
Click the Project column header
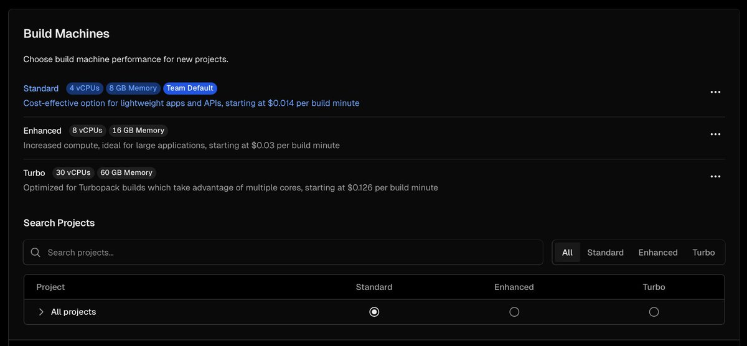[x=50, y=288]
